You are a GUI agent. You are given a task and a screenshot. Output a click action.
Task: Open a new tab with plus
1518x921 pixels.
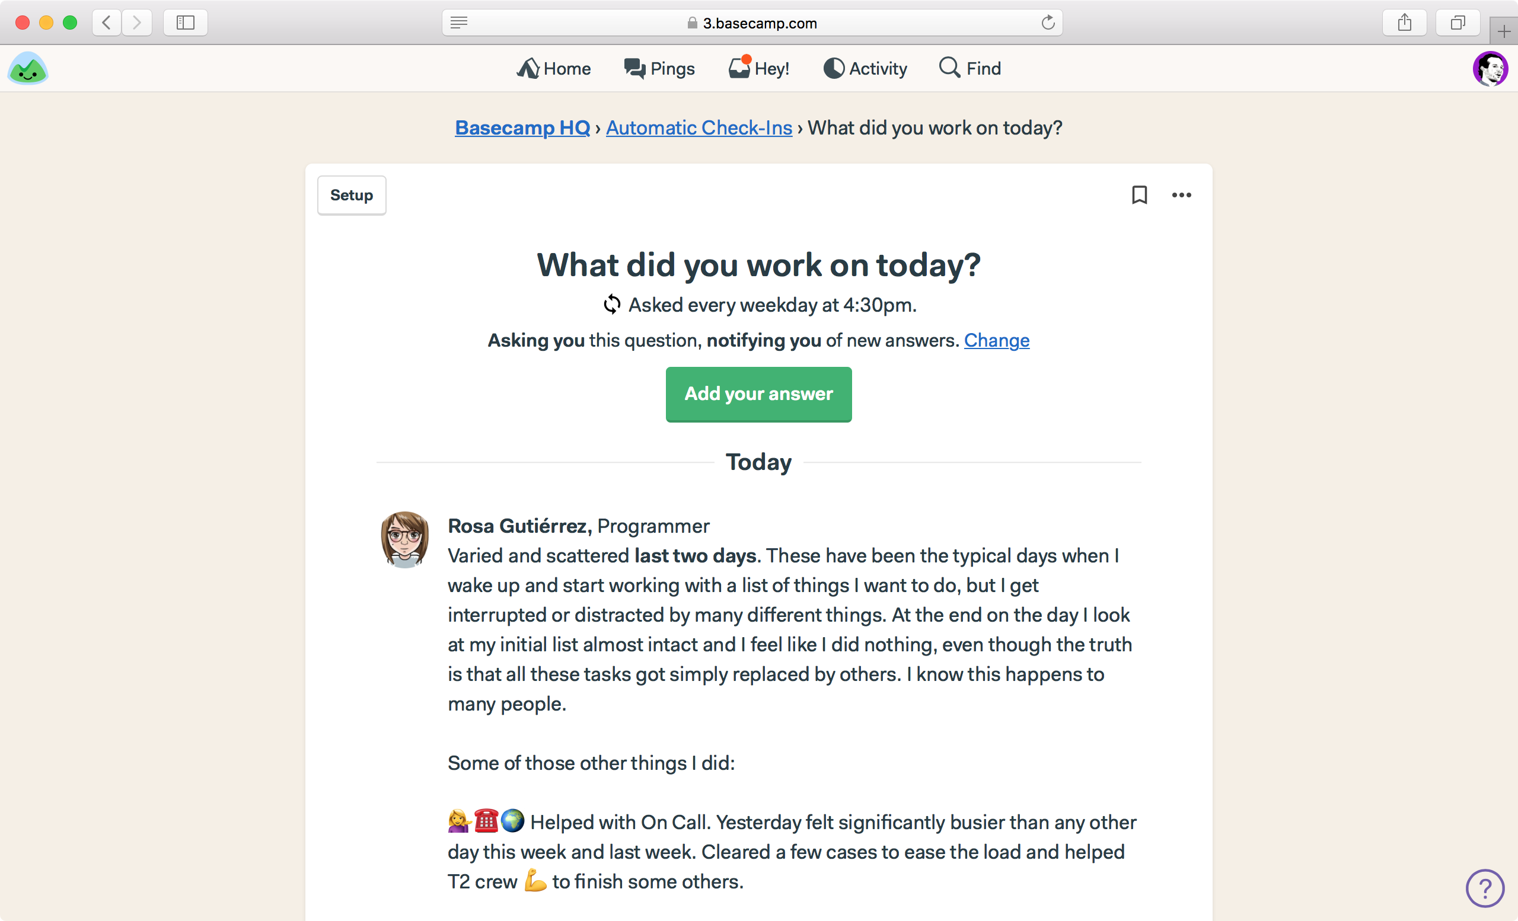(1503, 31)
